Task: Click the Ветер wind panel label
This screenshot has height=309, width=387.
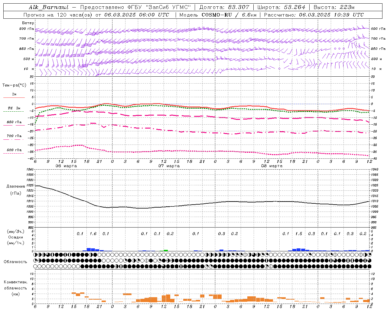Action: coord(28,23)
